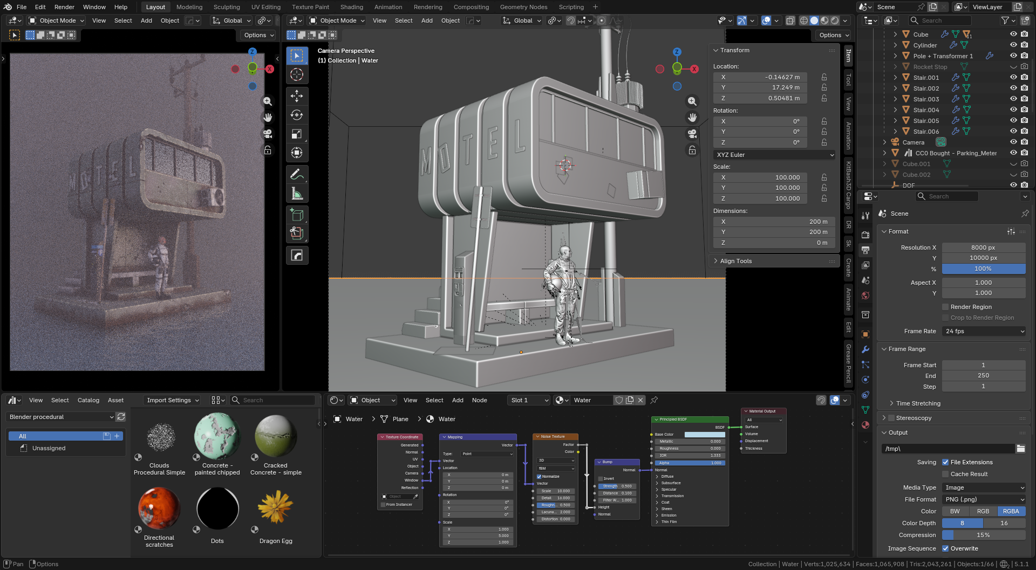The height and width of the screenshot is (570, 1036).
Task: Select the Move tool in the viewport toolbar
Action: 297,96
